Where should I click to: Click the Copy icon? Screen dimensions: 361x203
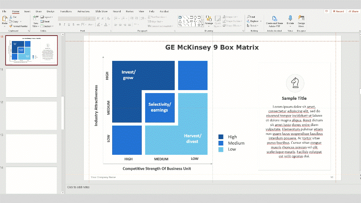tap(11, 22)
